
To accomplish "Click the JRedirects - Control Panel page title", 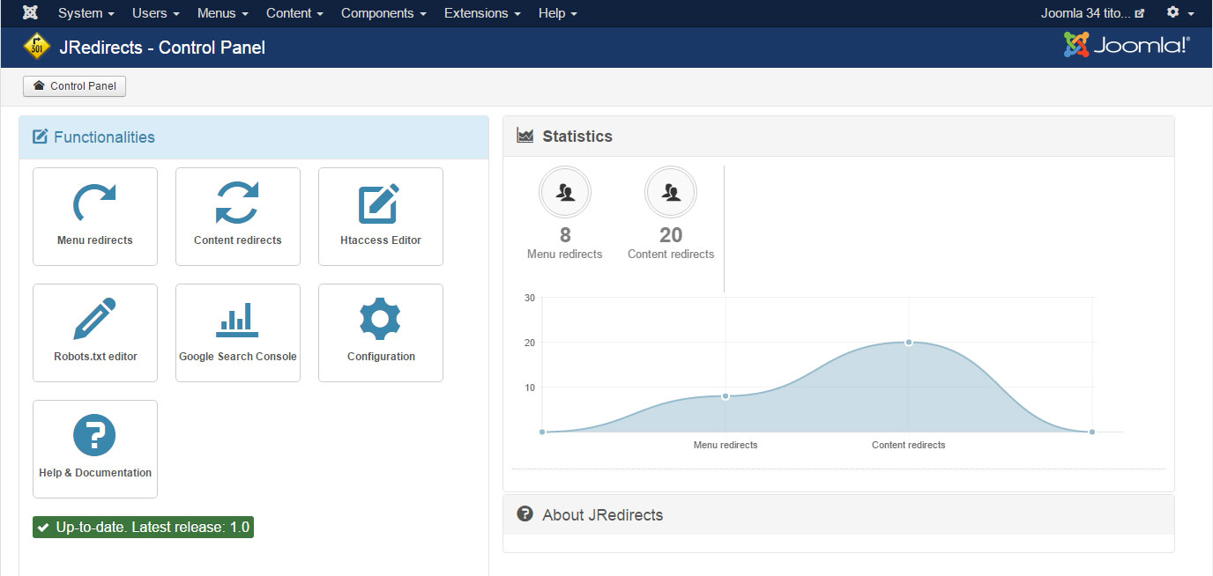I will point(162,48).
